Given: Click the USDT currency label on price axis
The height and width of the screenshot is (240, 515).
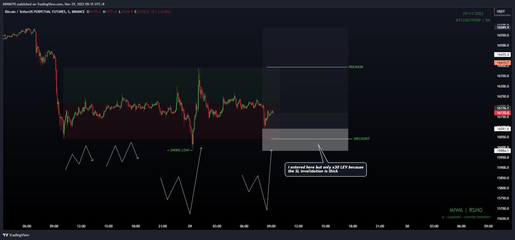Looking at the screenshot, I should [x=501, y=12].
